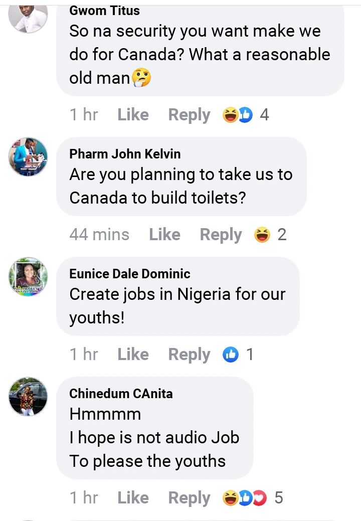Open Pharm John Kelvin's profile picture

(28, 157)
